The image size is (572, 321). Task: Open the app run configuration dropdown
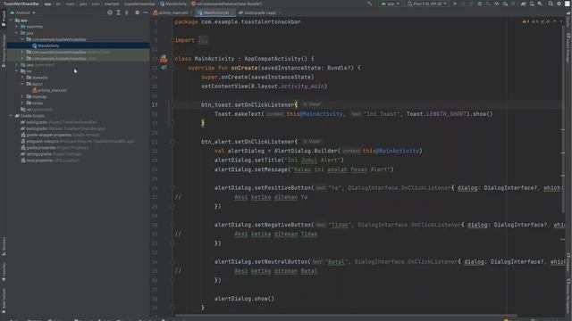(x=390, y=4)
